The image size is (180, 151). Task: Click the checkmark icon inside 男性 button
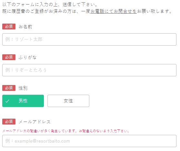point(7,101)
